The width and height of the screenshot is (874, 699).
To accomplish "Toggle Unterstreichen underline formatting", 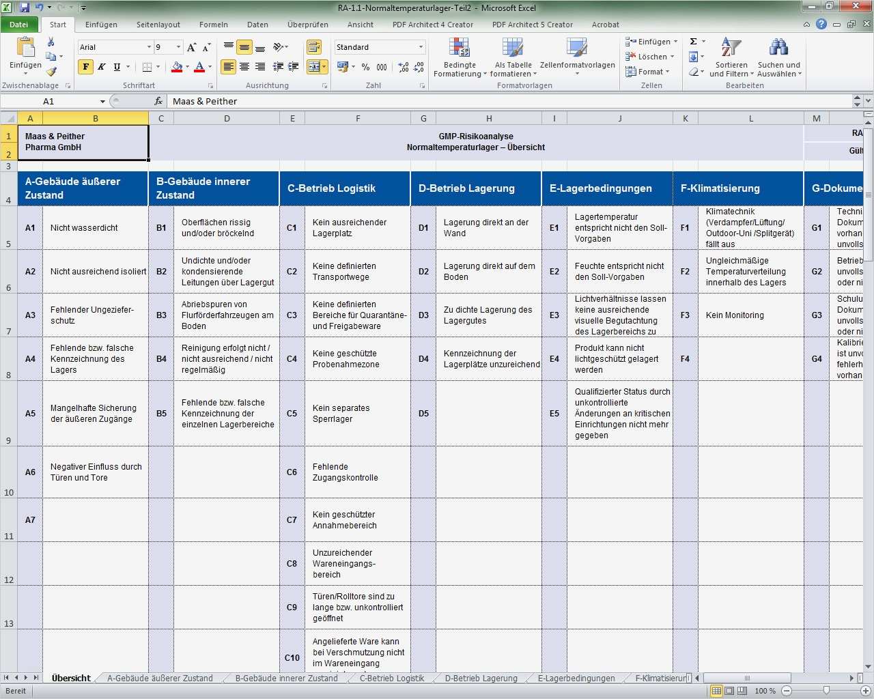I will [116, 67].
